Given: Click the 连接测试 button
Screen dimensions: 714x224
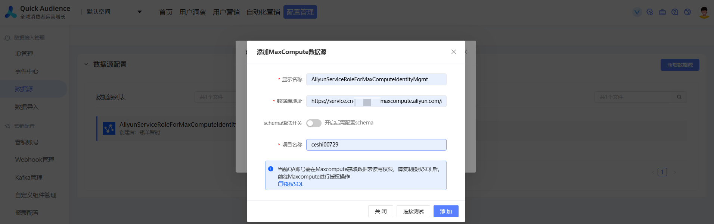Looking at the screenshot, I should coord(413,211).
